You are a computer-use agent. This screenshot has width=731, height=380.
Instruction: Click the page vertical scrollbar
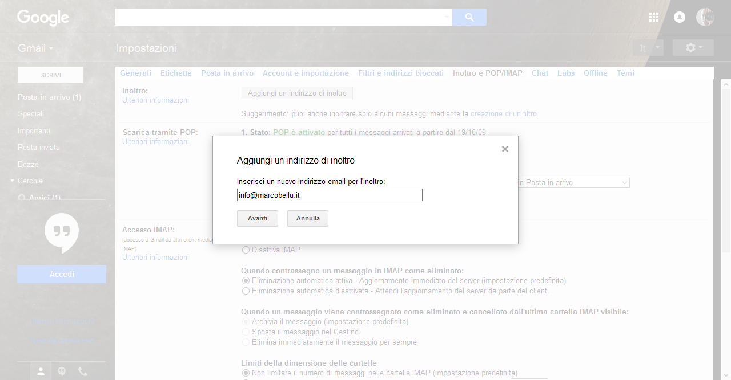(726, 171)
